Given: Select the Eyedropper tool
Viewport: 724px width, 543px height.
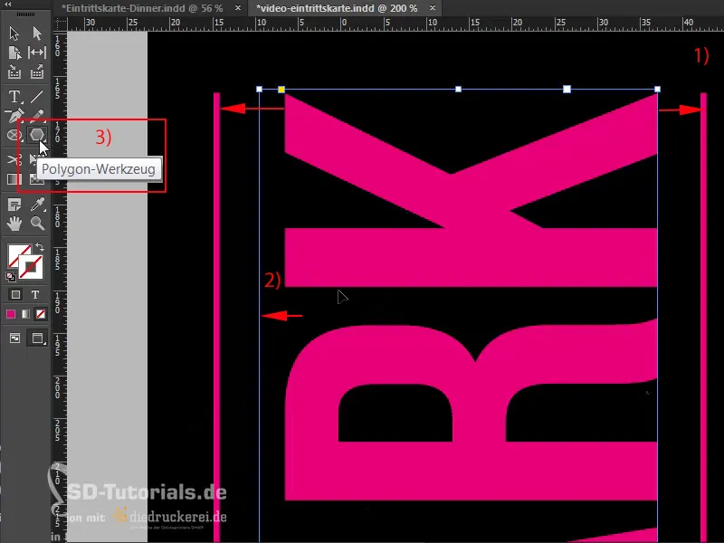Looking at the screenshot, I should click(37, 205).
